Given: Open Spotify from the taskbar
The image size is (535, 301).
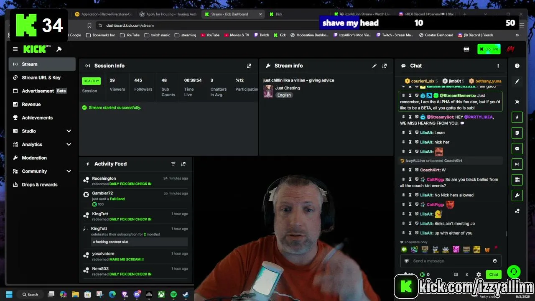Looking at the screenshot, I should tap(173, 294).
